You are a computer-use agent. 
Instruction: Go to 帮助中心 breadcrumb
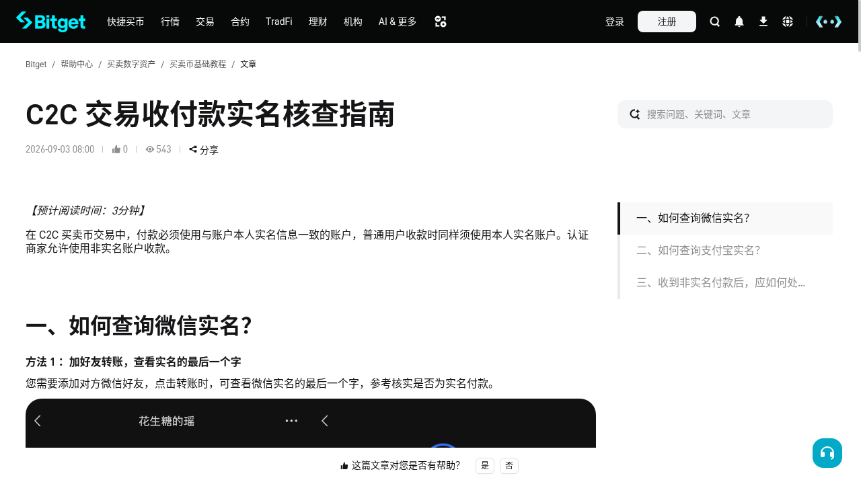(77, 64)
